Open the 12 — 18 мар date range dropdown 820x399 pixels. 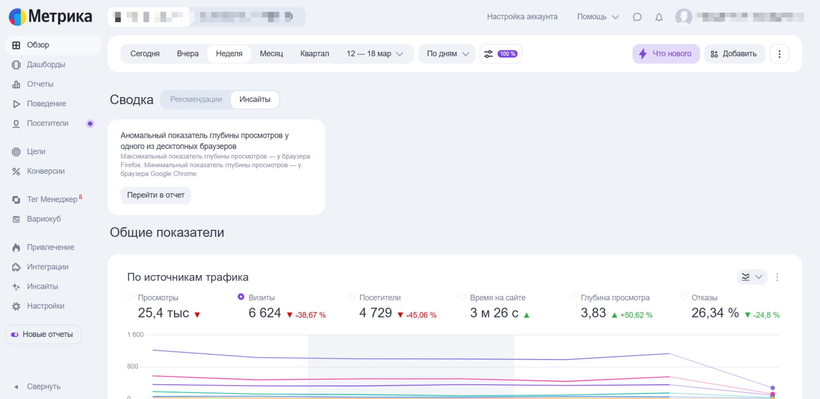375,54
